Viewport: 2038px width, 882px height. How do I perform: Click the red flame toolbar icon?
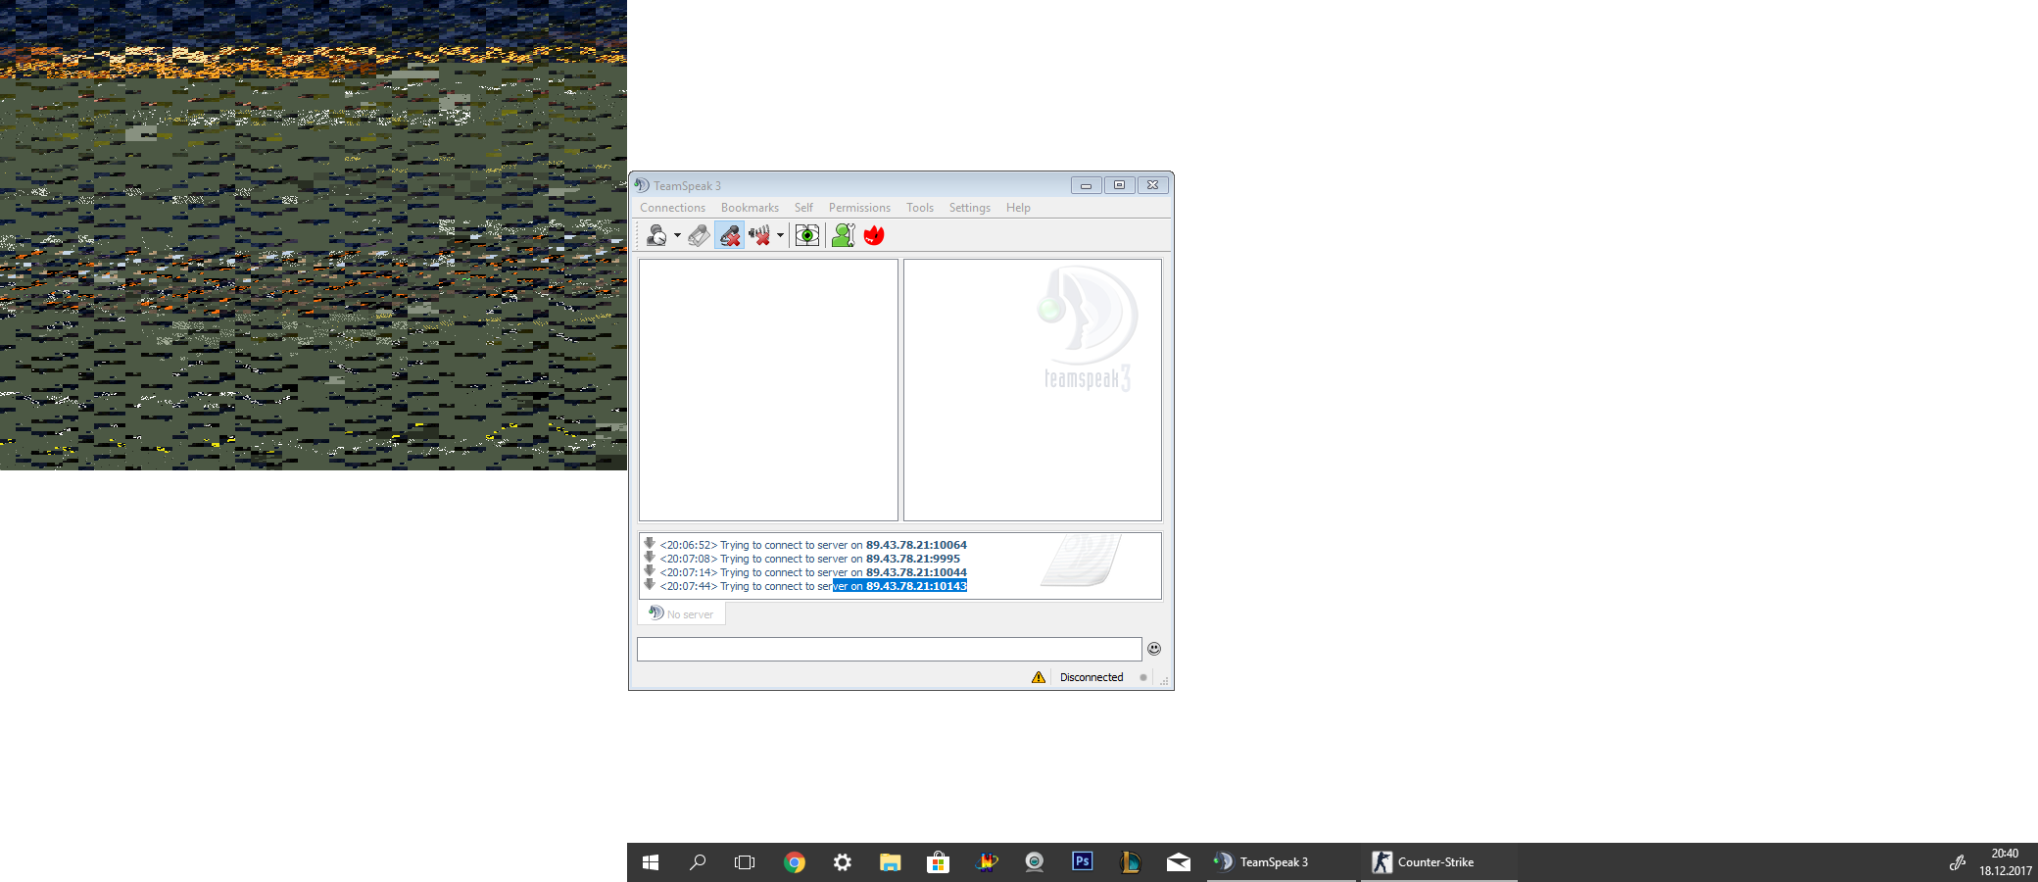[x=874, y=235]
